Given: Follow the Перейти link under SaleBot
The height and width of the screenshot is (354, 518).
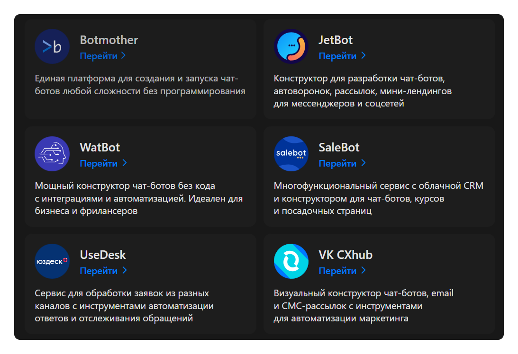Looking at the screenshot, I should pyautogui.click(x=341, y=163).
